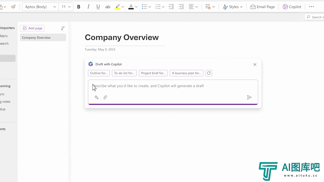Image resolution: width=324 pixels, height=182 pixels.
Task: Click the Add page button
Action: 32,28
